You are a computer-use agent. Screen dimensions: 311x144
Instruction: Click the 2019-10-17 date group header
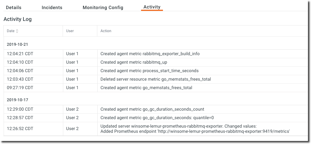17,100
